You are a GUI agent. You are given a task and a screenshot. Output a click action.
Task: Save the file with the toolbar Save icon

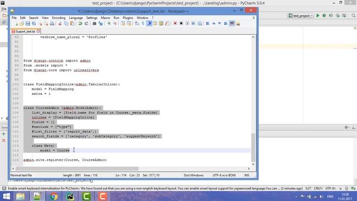click(28, 23)
